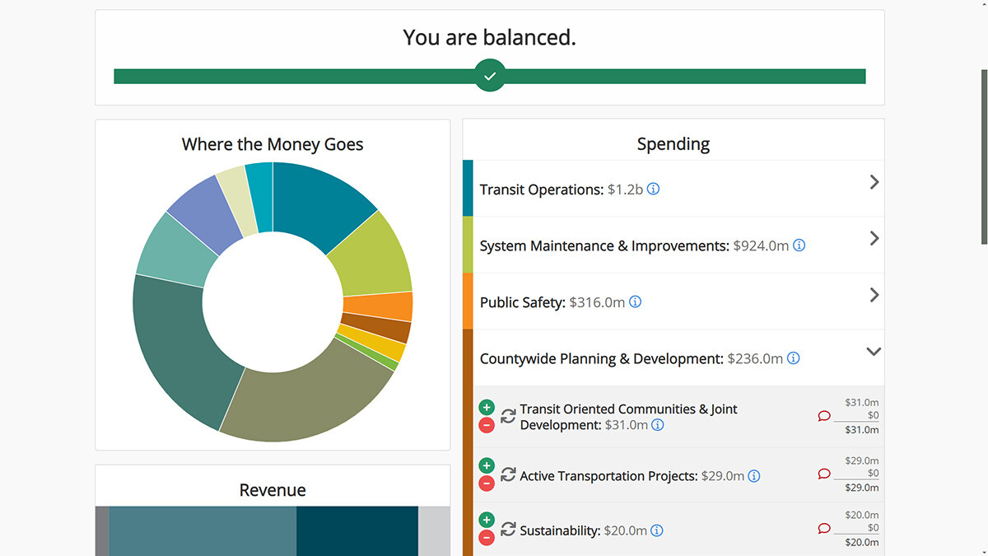Expand System Maintenance & Improvements details

874,238
